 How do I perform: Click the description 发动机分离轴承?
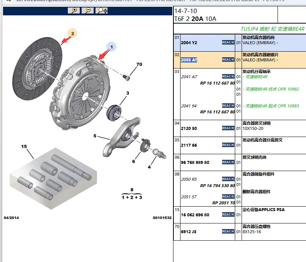257,71
